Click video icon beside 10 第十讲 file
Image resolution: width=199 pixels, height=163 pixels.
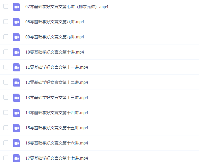pos(17,52)
